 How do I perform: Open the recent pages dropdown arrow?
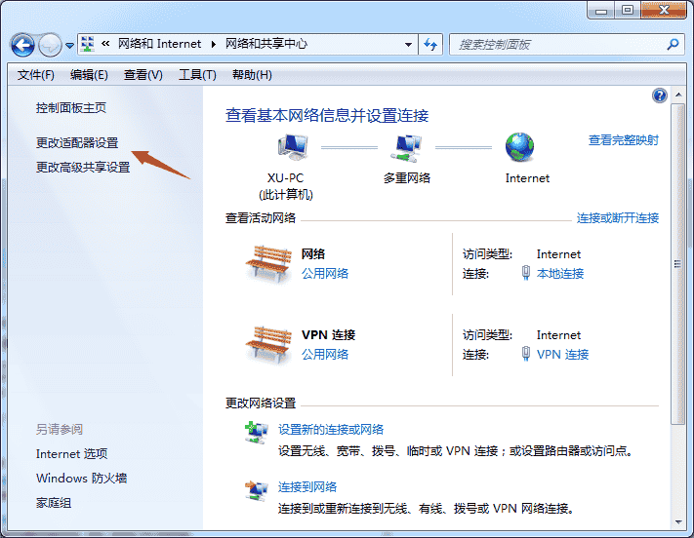tap(70, 46)
